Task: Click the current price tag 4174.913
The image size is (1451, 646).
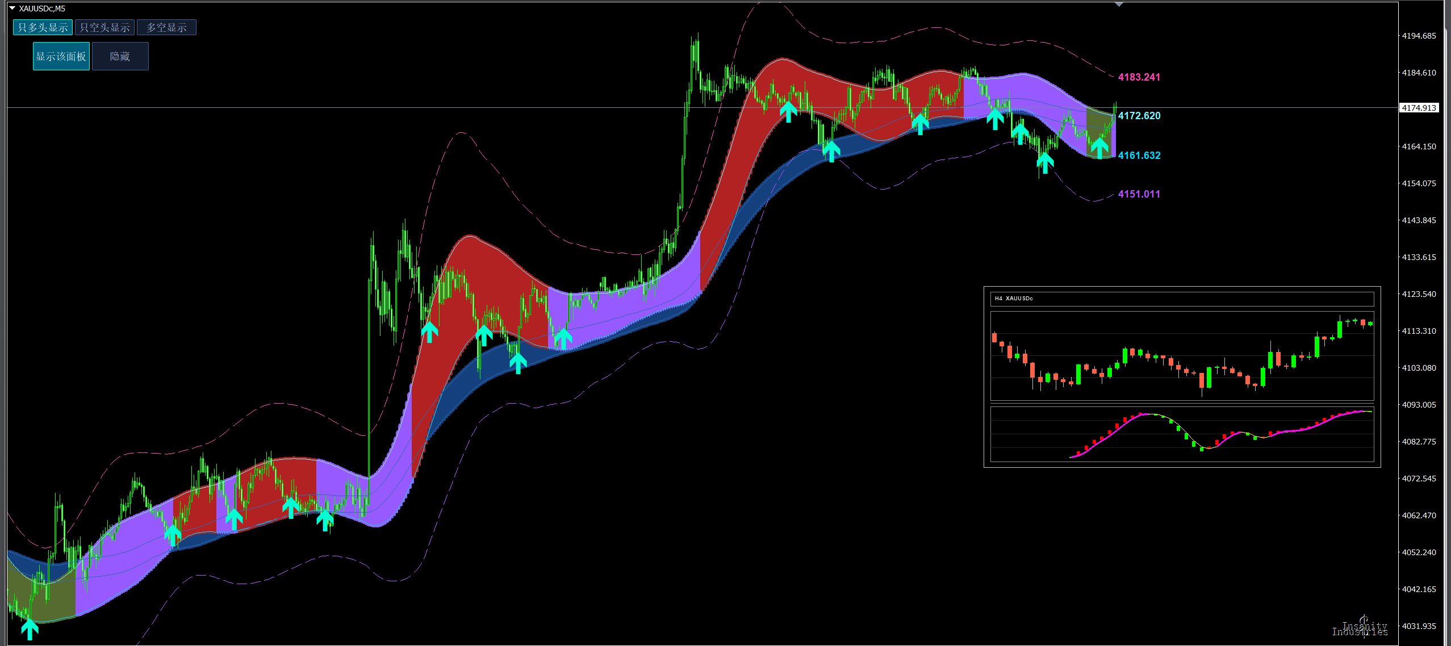Action: click(x=1419, y=108)
